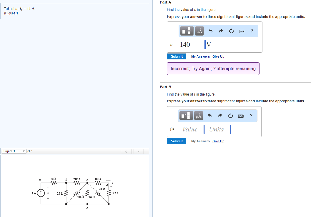Click the keyboard icon in Part A toolbar
Image resolution: width=311 pixels, height=217 pixels.
(241, 31)
